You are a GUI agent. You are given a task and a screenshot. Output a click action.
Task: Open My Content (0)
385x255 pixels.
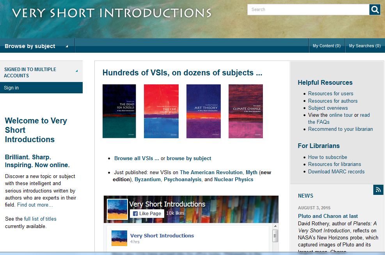click(326, 46)
